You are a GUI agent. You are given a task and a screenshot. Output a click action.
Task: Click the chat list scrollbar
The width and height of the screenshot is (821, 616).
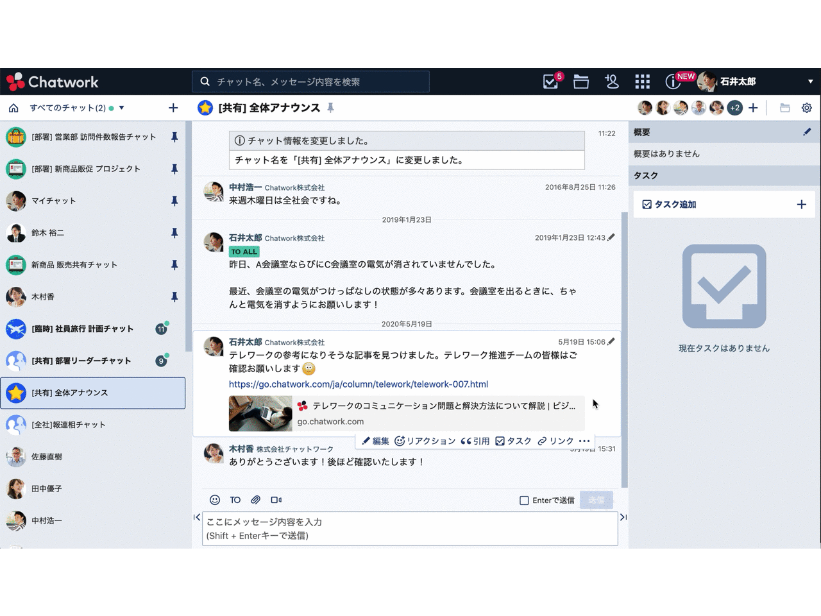188,236
